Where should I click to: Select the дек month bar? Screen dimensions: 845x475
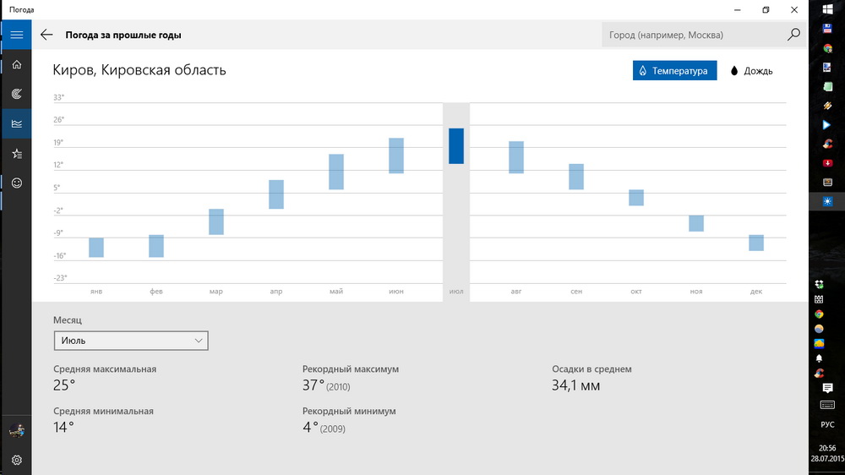click(x=756, y=243)
